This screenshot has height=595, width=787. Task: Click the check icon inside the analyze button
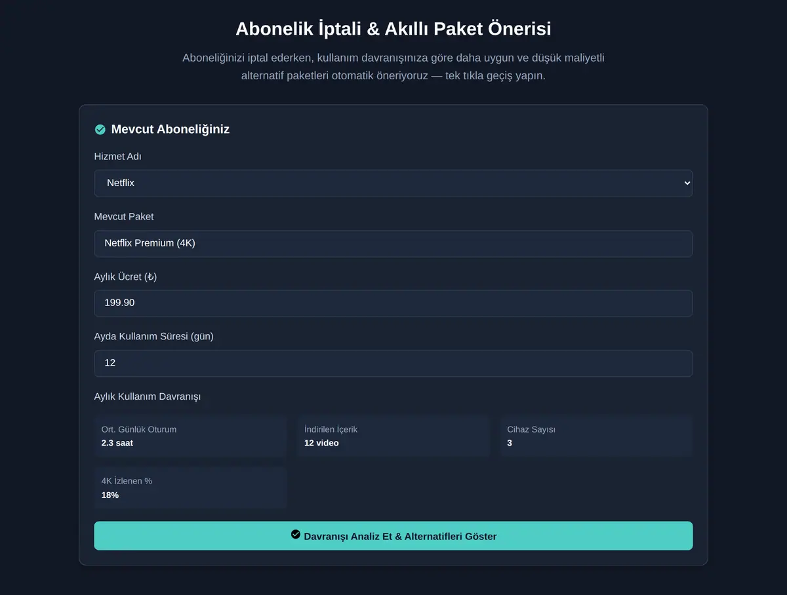[x=296, y=535]
